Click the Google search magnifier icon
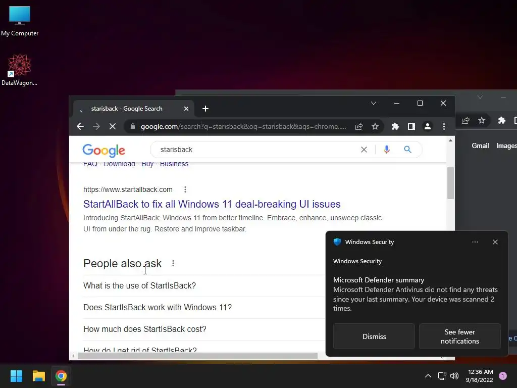The height and width of the screenshot is (388, 517). (407, 150)
